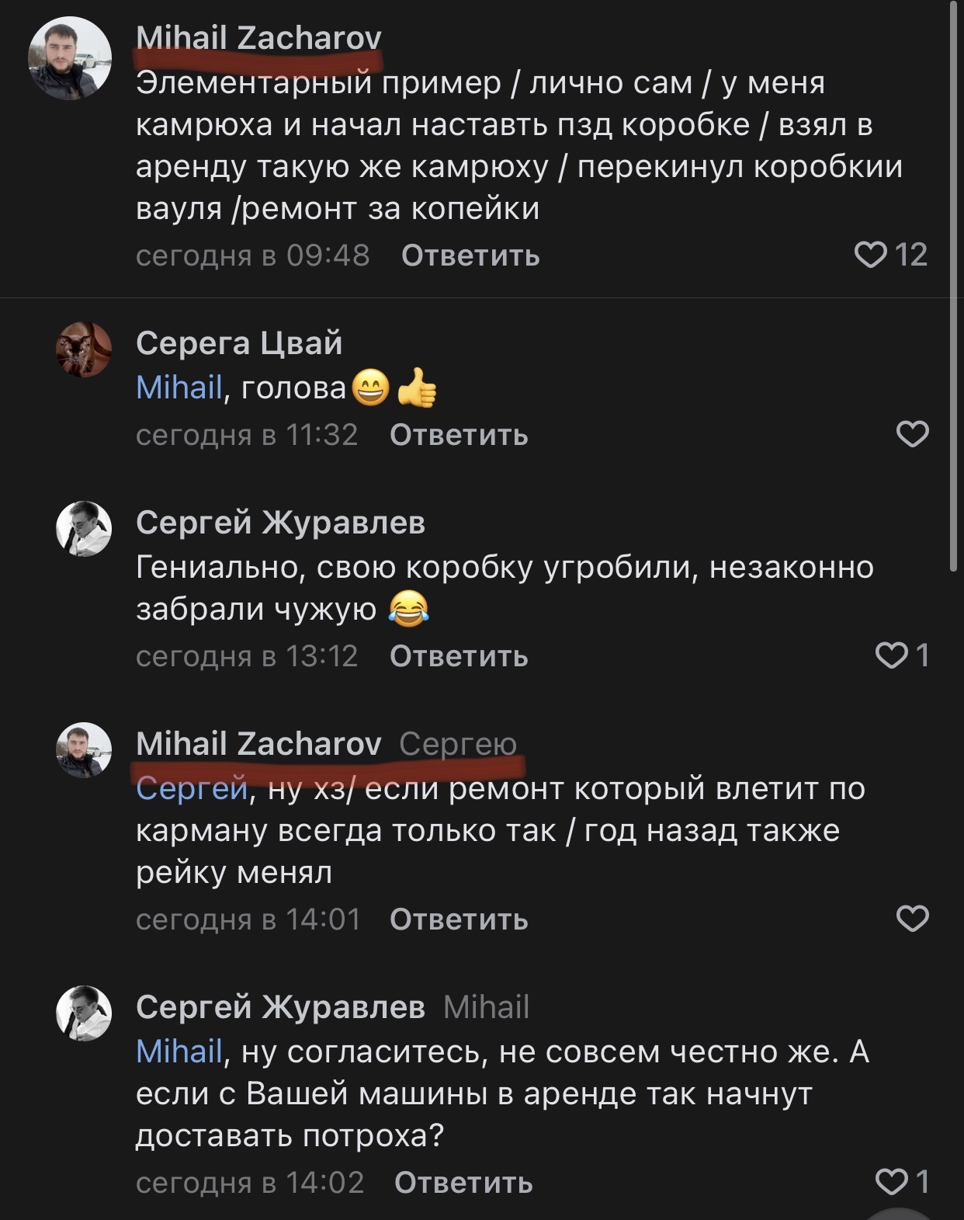Viewport: 964px width, 1220px height.
Task: Open Сергей Журавлев name on 14:02 comment
Action: tap(280, 1006)
